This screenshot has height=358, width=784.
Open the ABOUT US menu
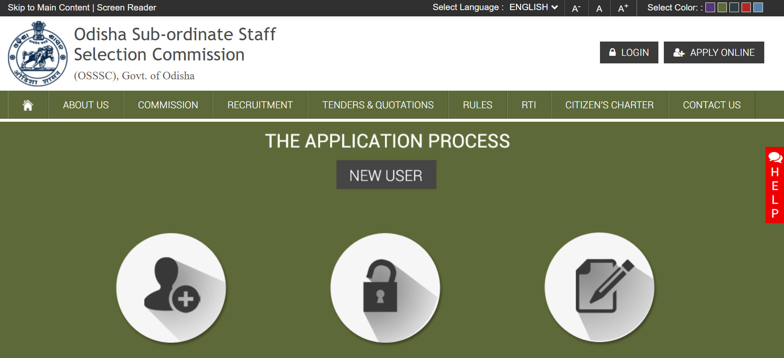(86, 105)
